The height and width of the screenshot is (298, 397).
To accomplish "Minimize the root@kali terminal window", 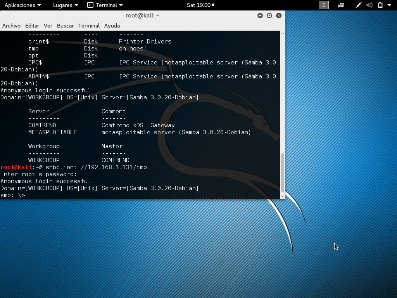I will 260,16.
